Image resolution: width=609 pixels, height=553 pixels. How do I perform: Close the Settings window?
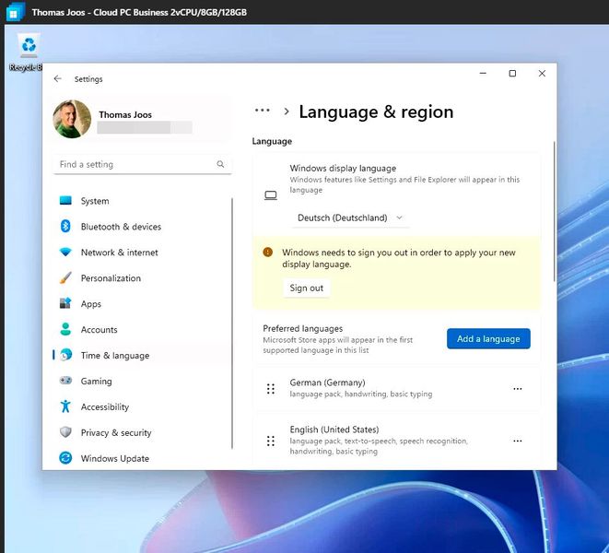pyautogui.click(x=542, y=74)
